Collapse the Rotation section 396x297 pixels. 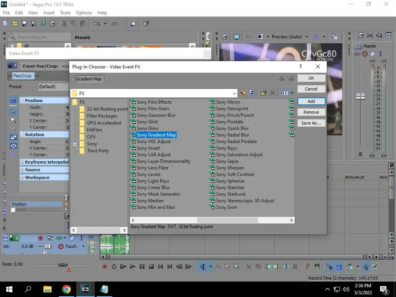tap(22, 135)
